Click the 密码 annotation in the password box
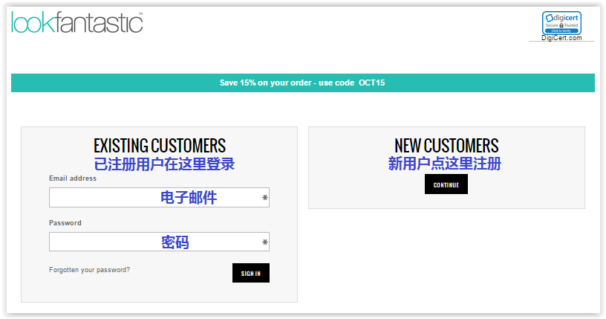 pyautogui.click(x=175, y=242)
